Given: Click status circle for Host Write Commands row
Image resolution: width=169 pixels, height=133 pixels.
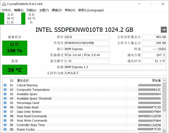Looking at the screenshot, I should click(5, 121).
